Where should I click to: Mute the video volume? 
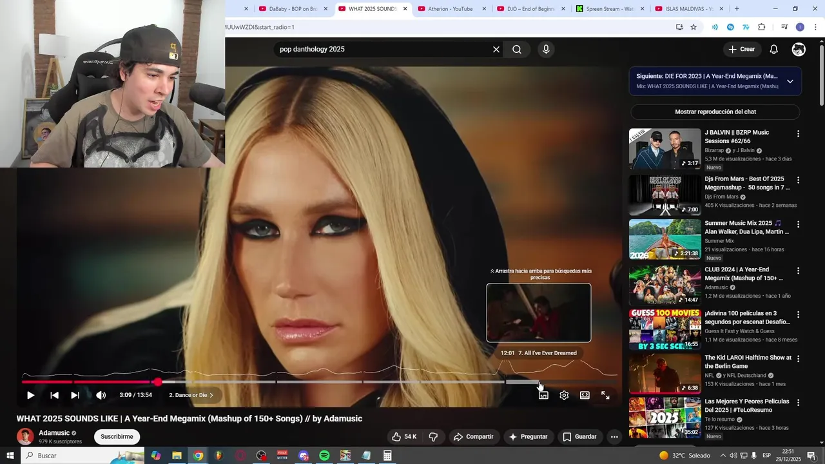click(x=101, y=395)
